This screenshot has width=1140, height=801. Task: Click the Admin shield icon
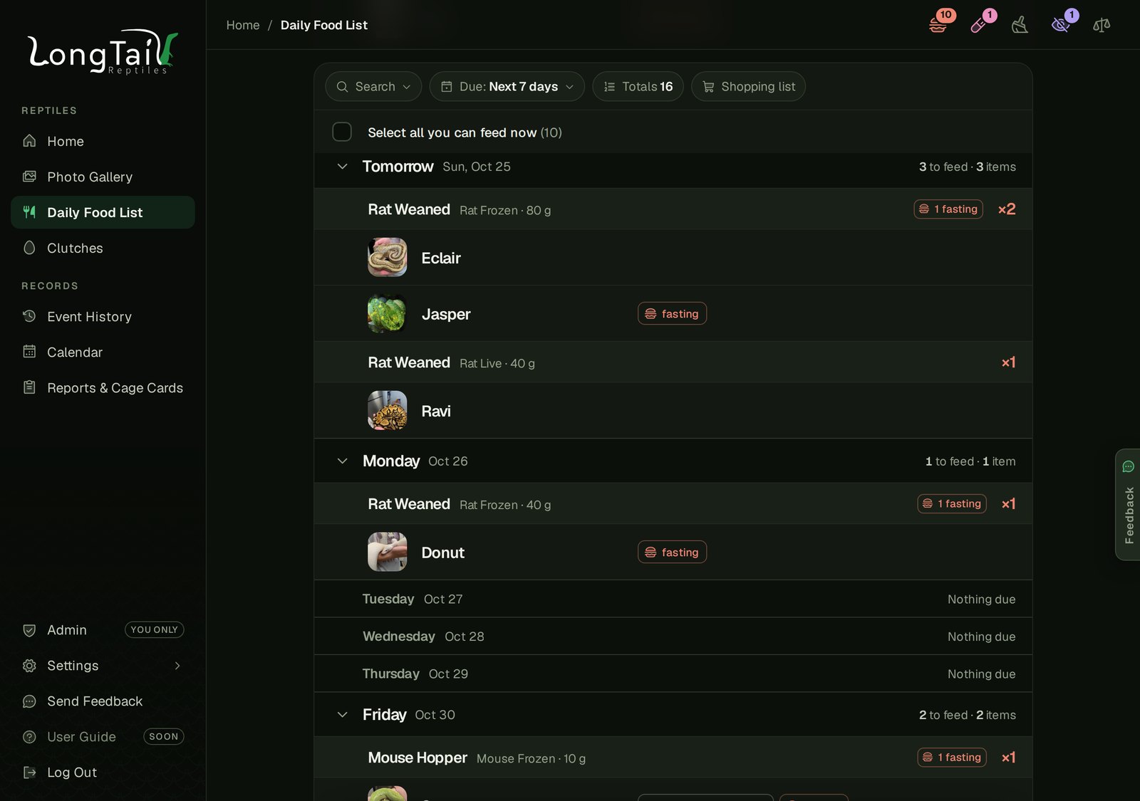coord(29,630)
